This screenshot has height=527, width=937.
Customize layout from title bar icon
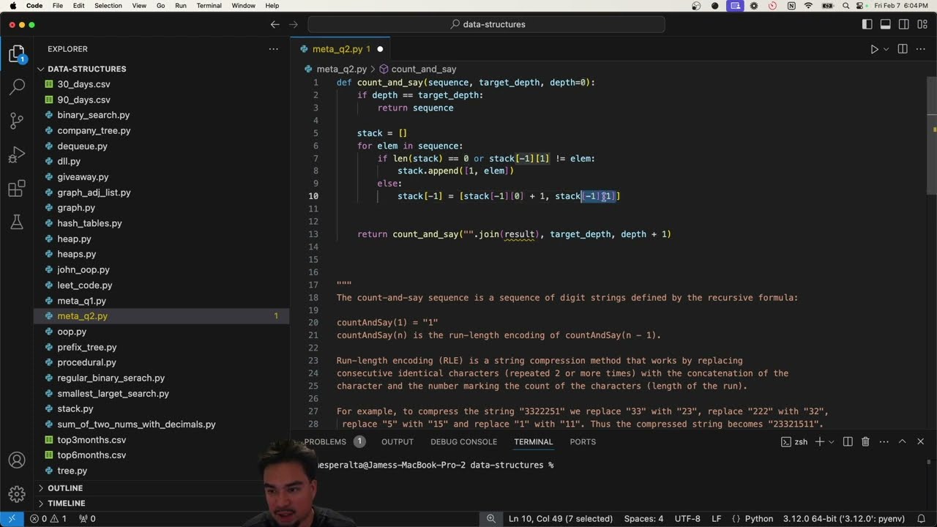(921, 24)
